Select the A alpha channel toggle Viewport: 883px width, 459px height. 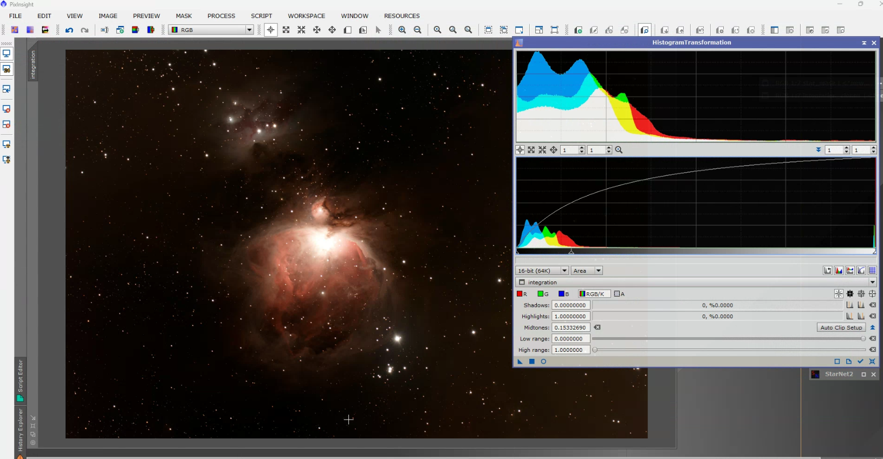[x=619, y=294]
